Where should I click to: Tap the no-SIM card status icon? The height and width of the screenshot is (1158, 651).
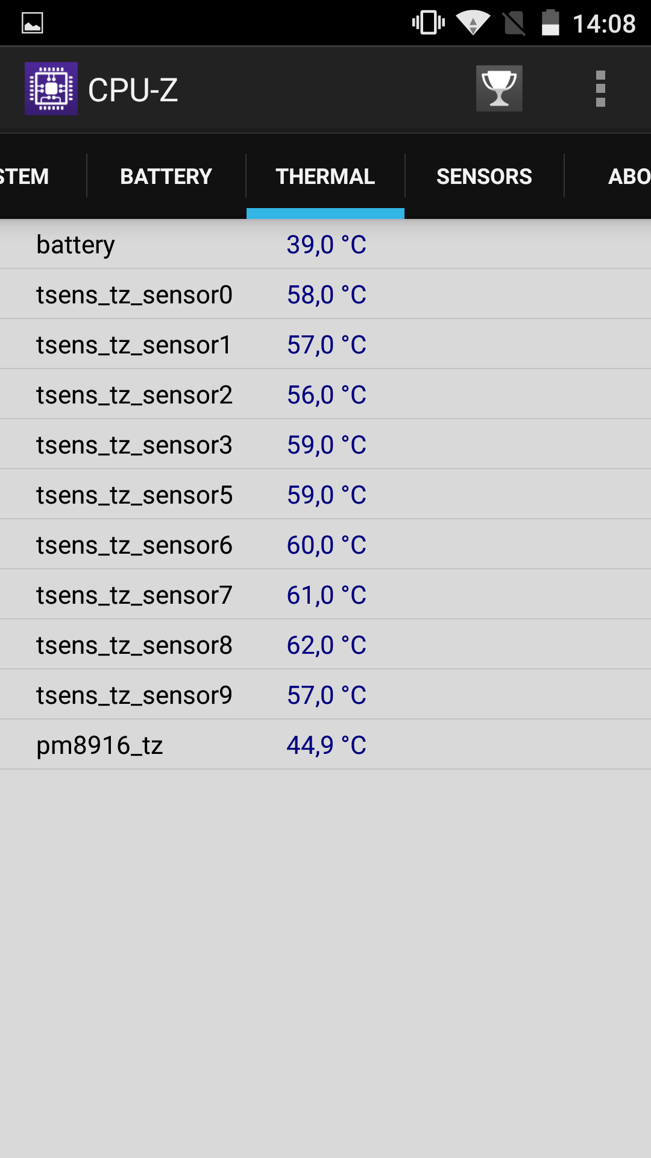[x=514, y=23]
